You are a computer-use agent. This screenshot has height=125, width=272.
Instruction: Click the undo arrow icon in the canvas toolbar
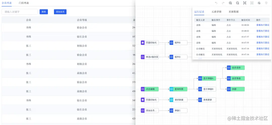(216, 3)
